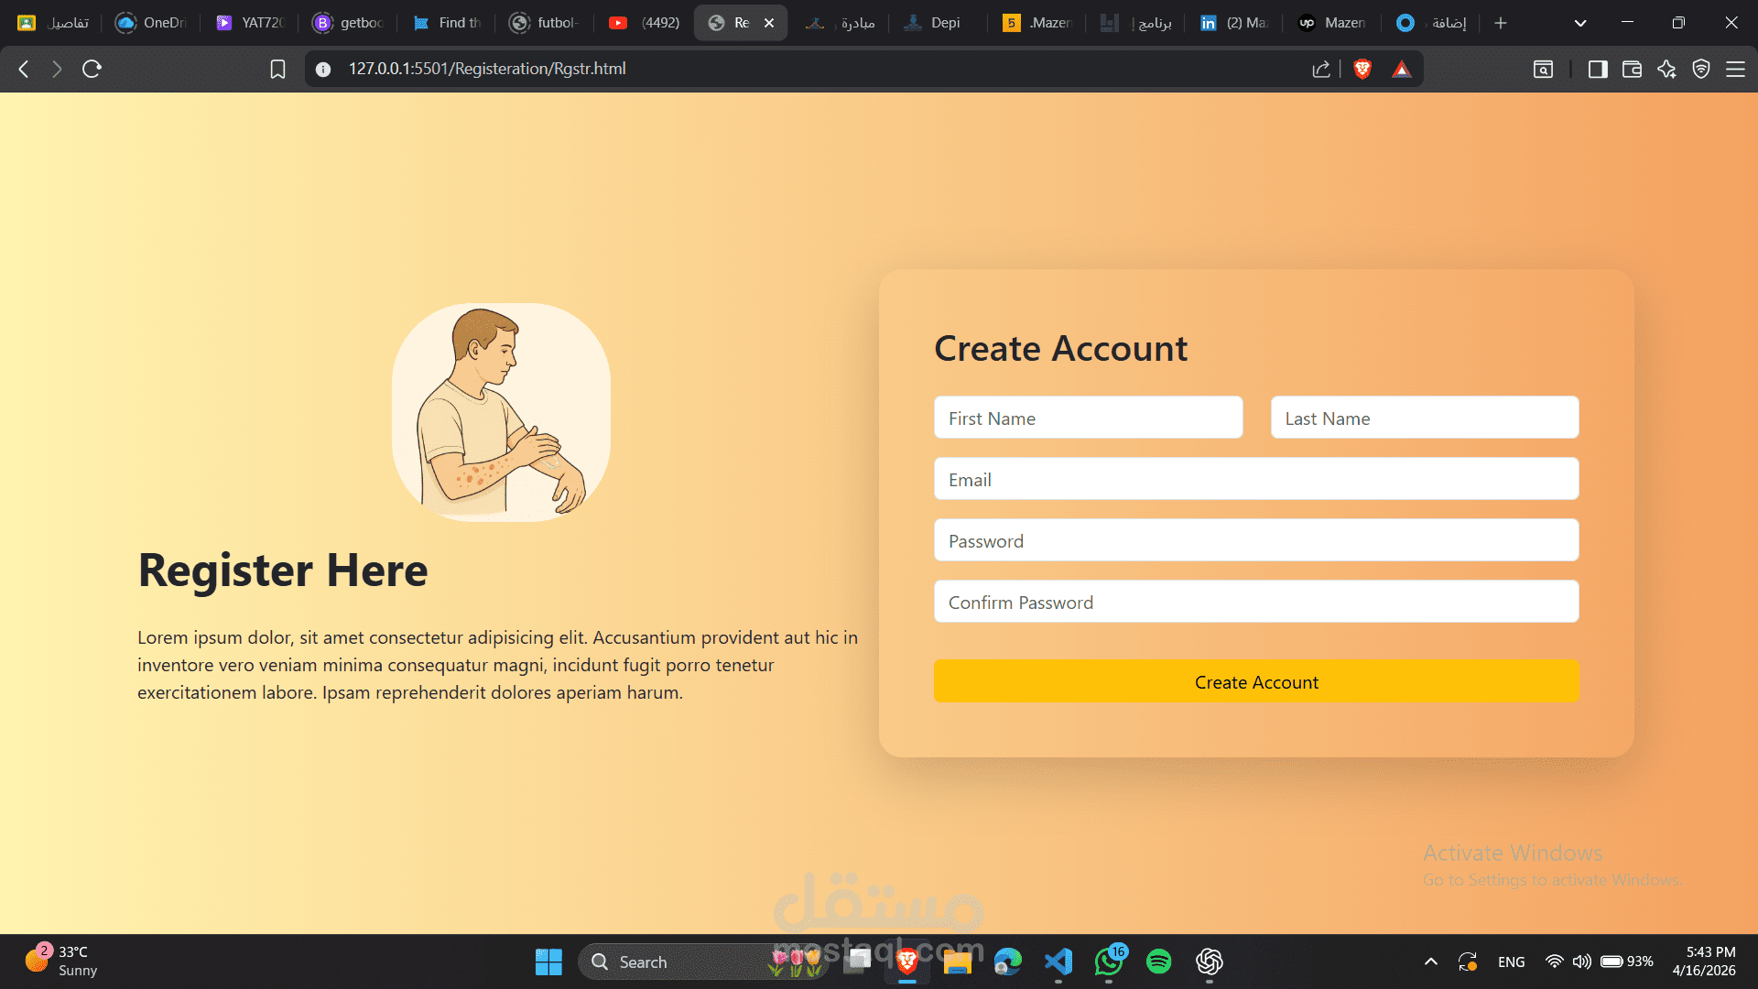The height and width of the screenshot is (989, 1758).
Task: Bookmark this page
Action: [x=277, y=69]
